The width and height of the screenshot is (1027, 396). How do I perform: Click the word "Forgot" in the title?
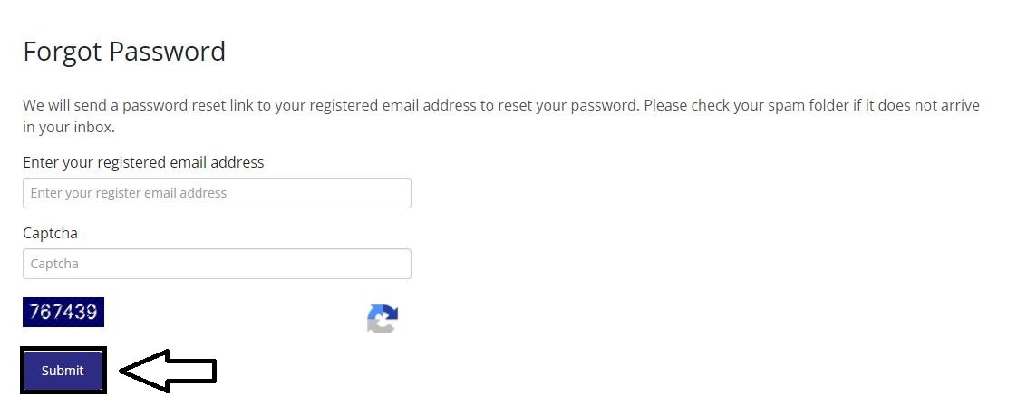(63, 52)
